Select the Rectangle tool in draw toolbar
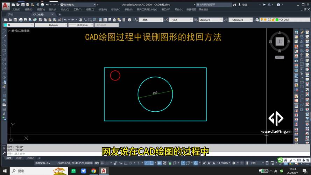311x175 pixels. click(4, 50)
